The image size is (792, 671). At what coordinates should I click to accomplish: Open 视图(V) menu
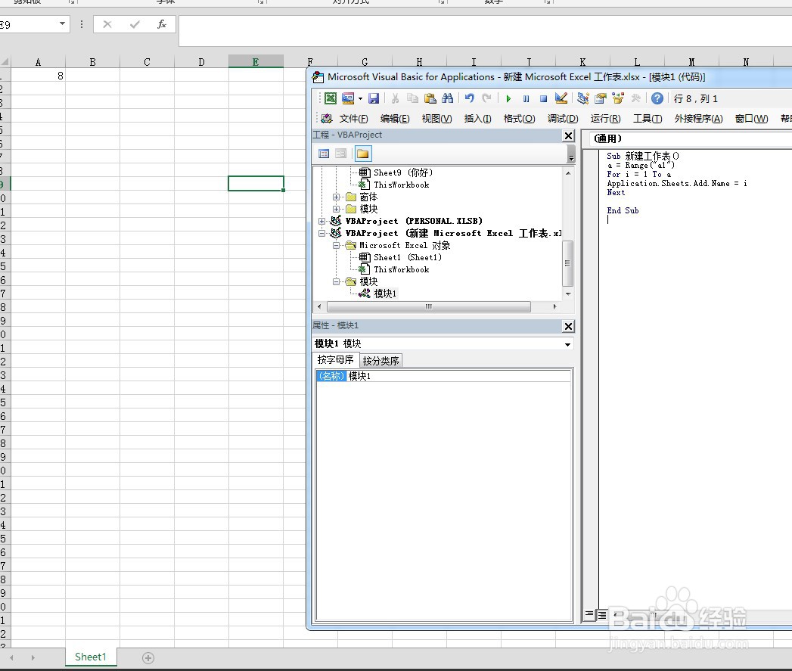[x=437, y=119]
